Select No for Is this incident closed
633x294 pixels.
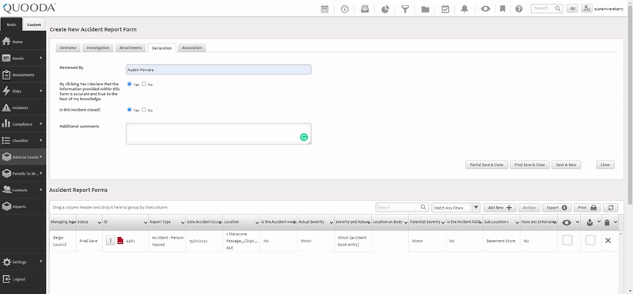pyautogui.click(x=144, y=109)
